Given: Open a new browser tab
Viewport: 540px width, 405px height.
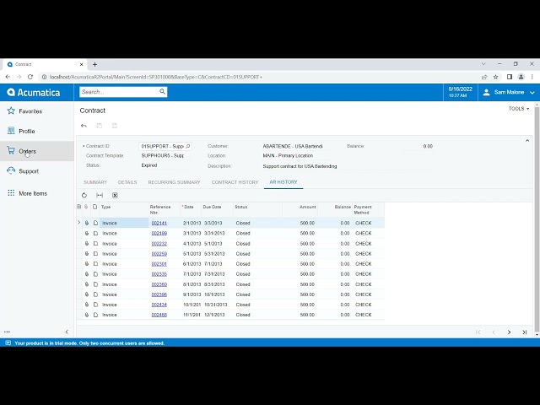Looking at the screenshot, I should tap(94, 64).
